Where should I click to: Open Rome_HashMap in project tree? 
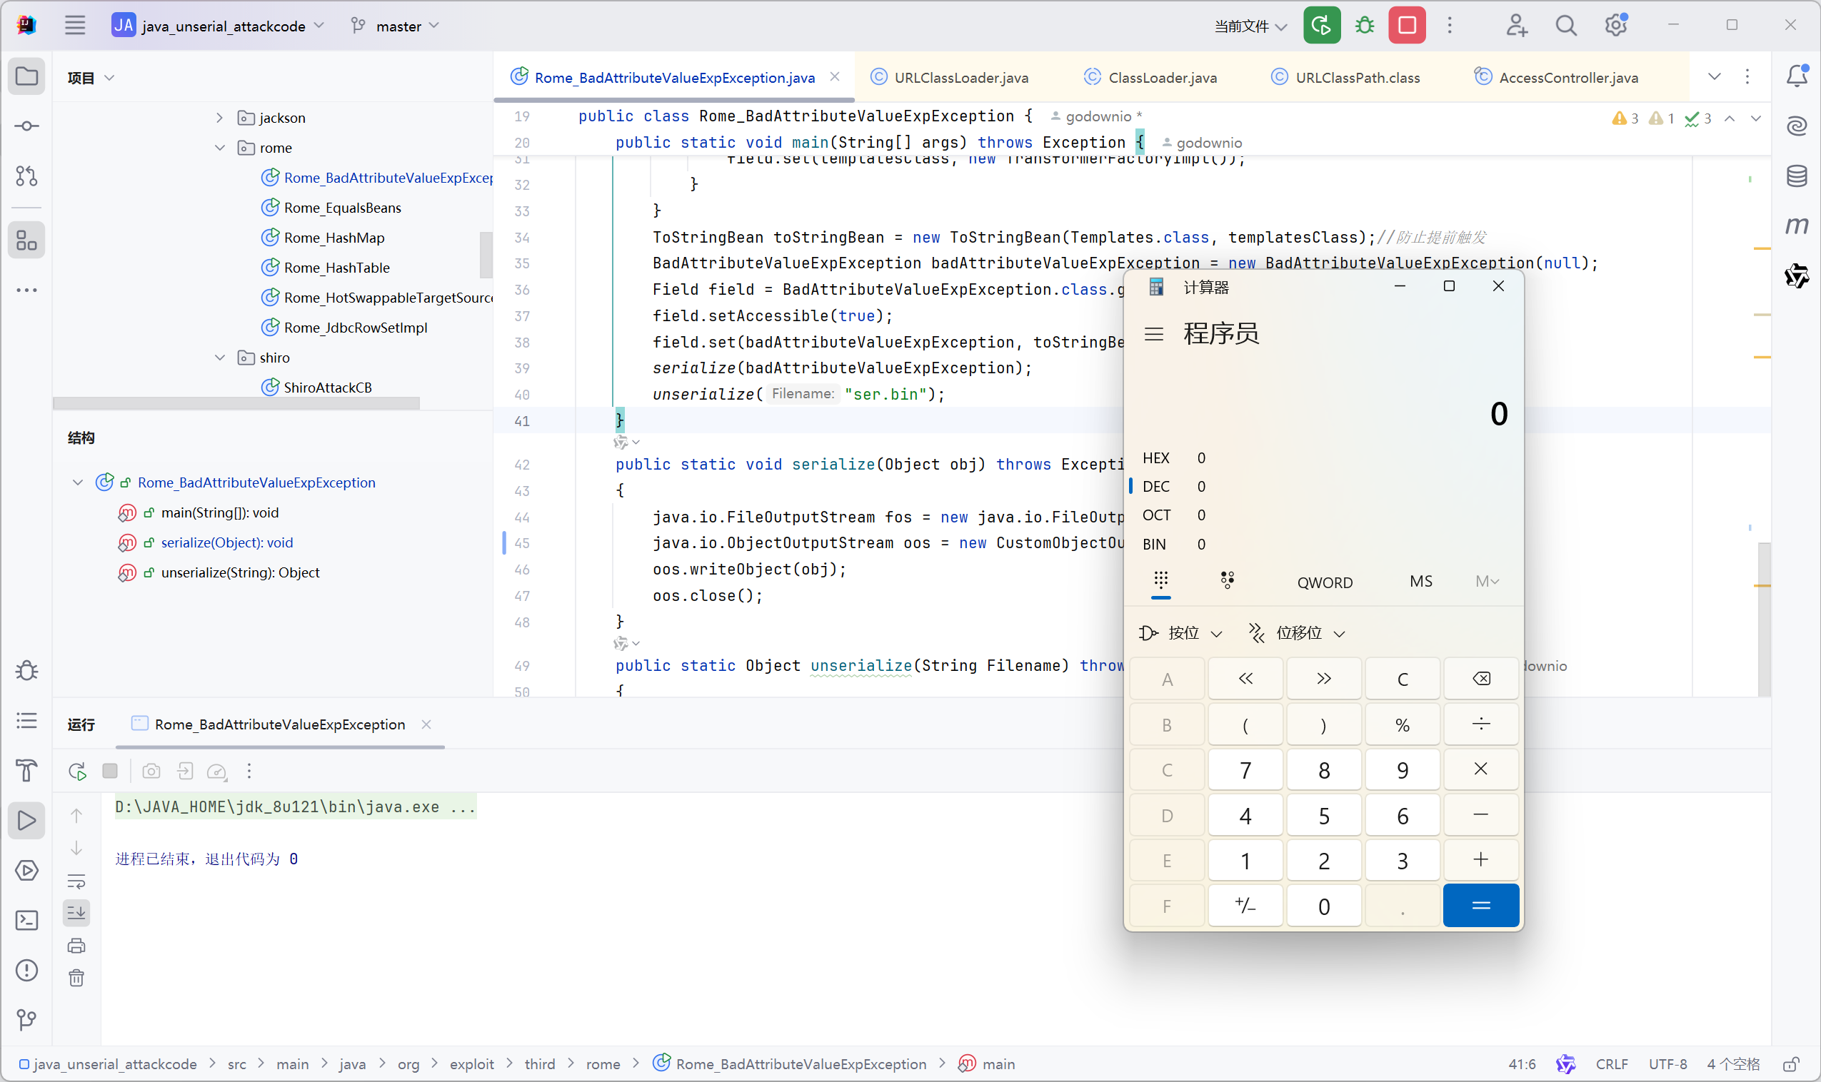point(334,238)
